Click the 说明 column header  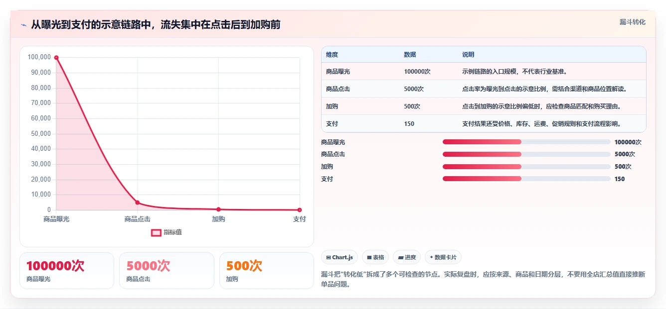point(468,55)
